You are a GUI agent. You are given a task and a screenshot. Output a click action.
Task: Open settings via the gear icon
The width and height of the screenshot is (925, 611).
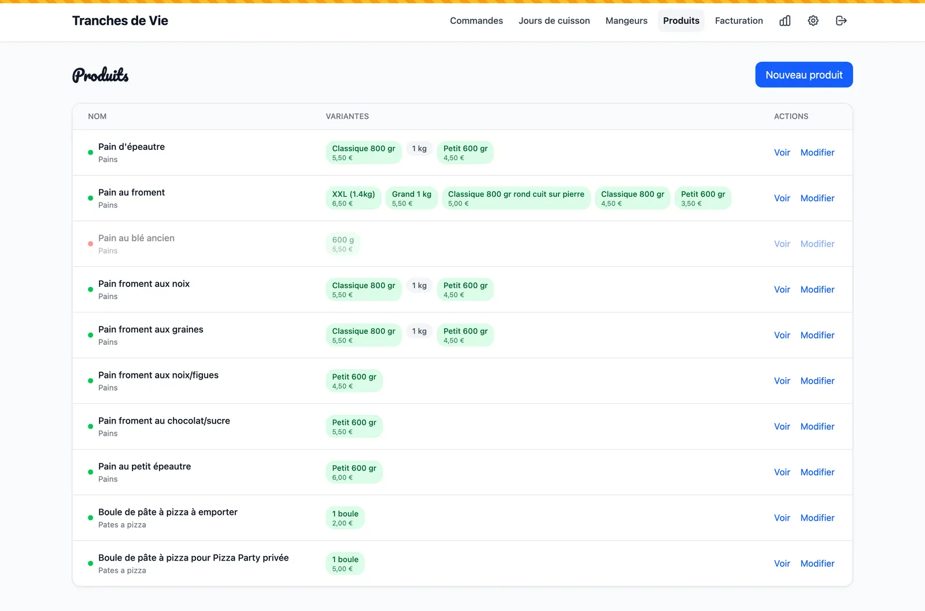click(x=813, y=21)
